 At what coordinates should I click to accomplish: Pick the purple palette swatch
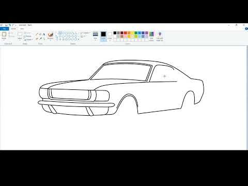(147, 33)
